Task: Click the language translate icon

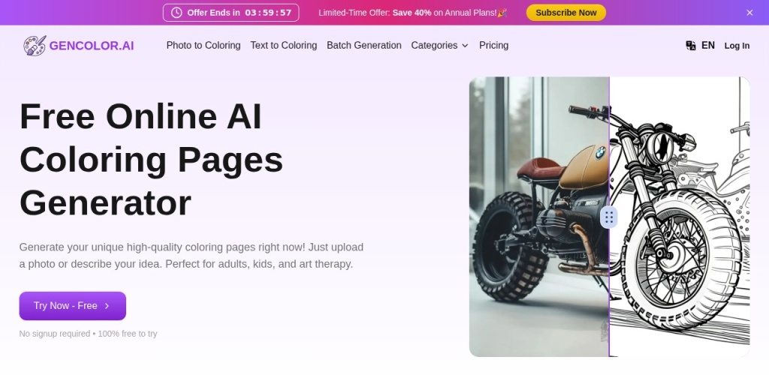Action: (x=691, y=46)
